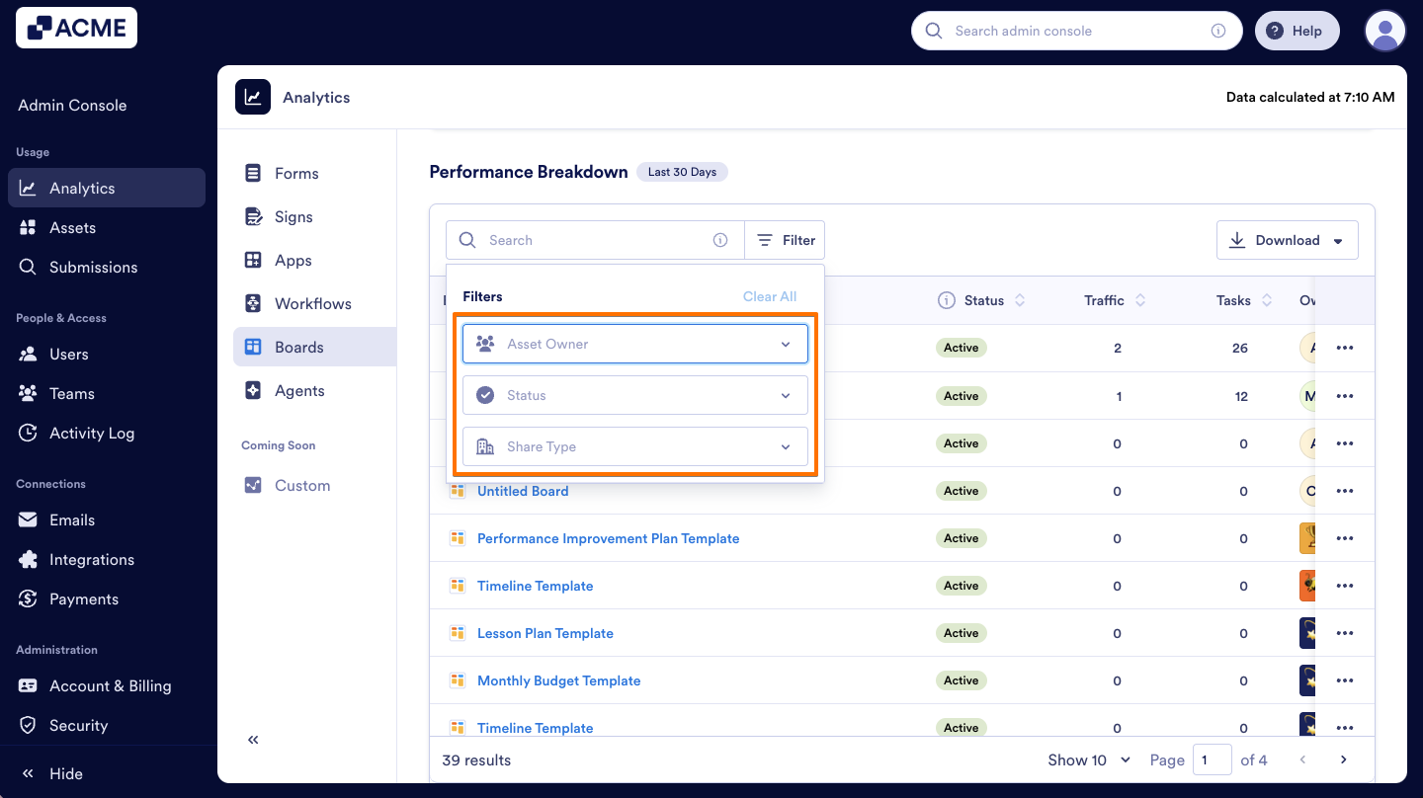
Task: Select the Assets icon in the sidebar
Action: pyautogui.click(x=27, y=227)
